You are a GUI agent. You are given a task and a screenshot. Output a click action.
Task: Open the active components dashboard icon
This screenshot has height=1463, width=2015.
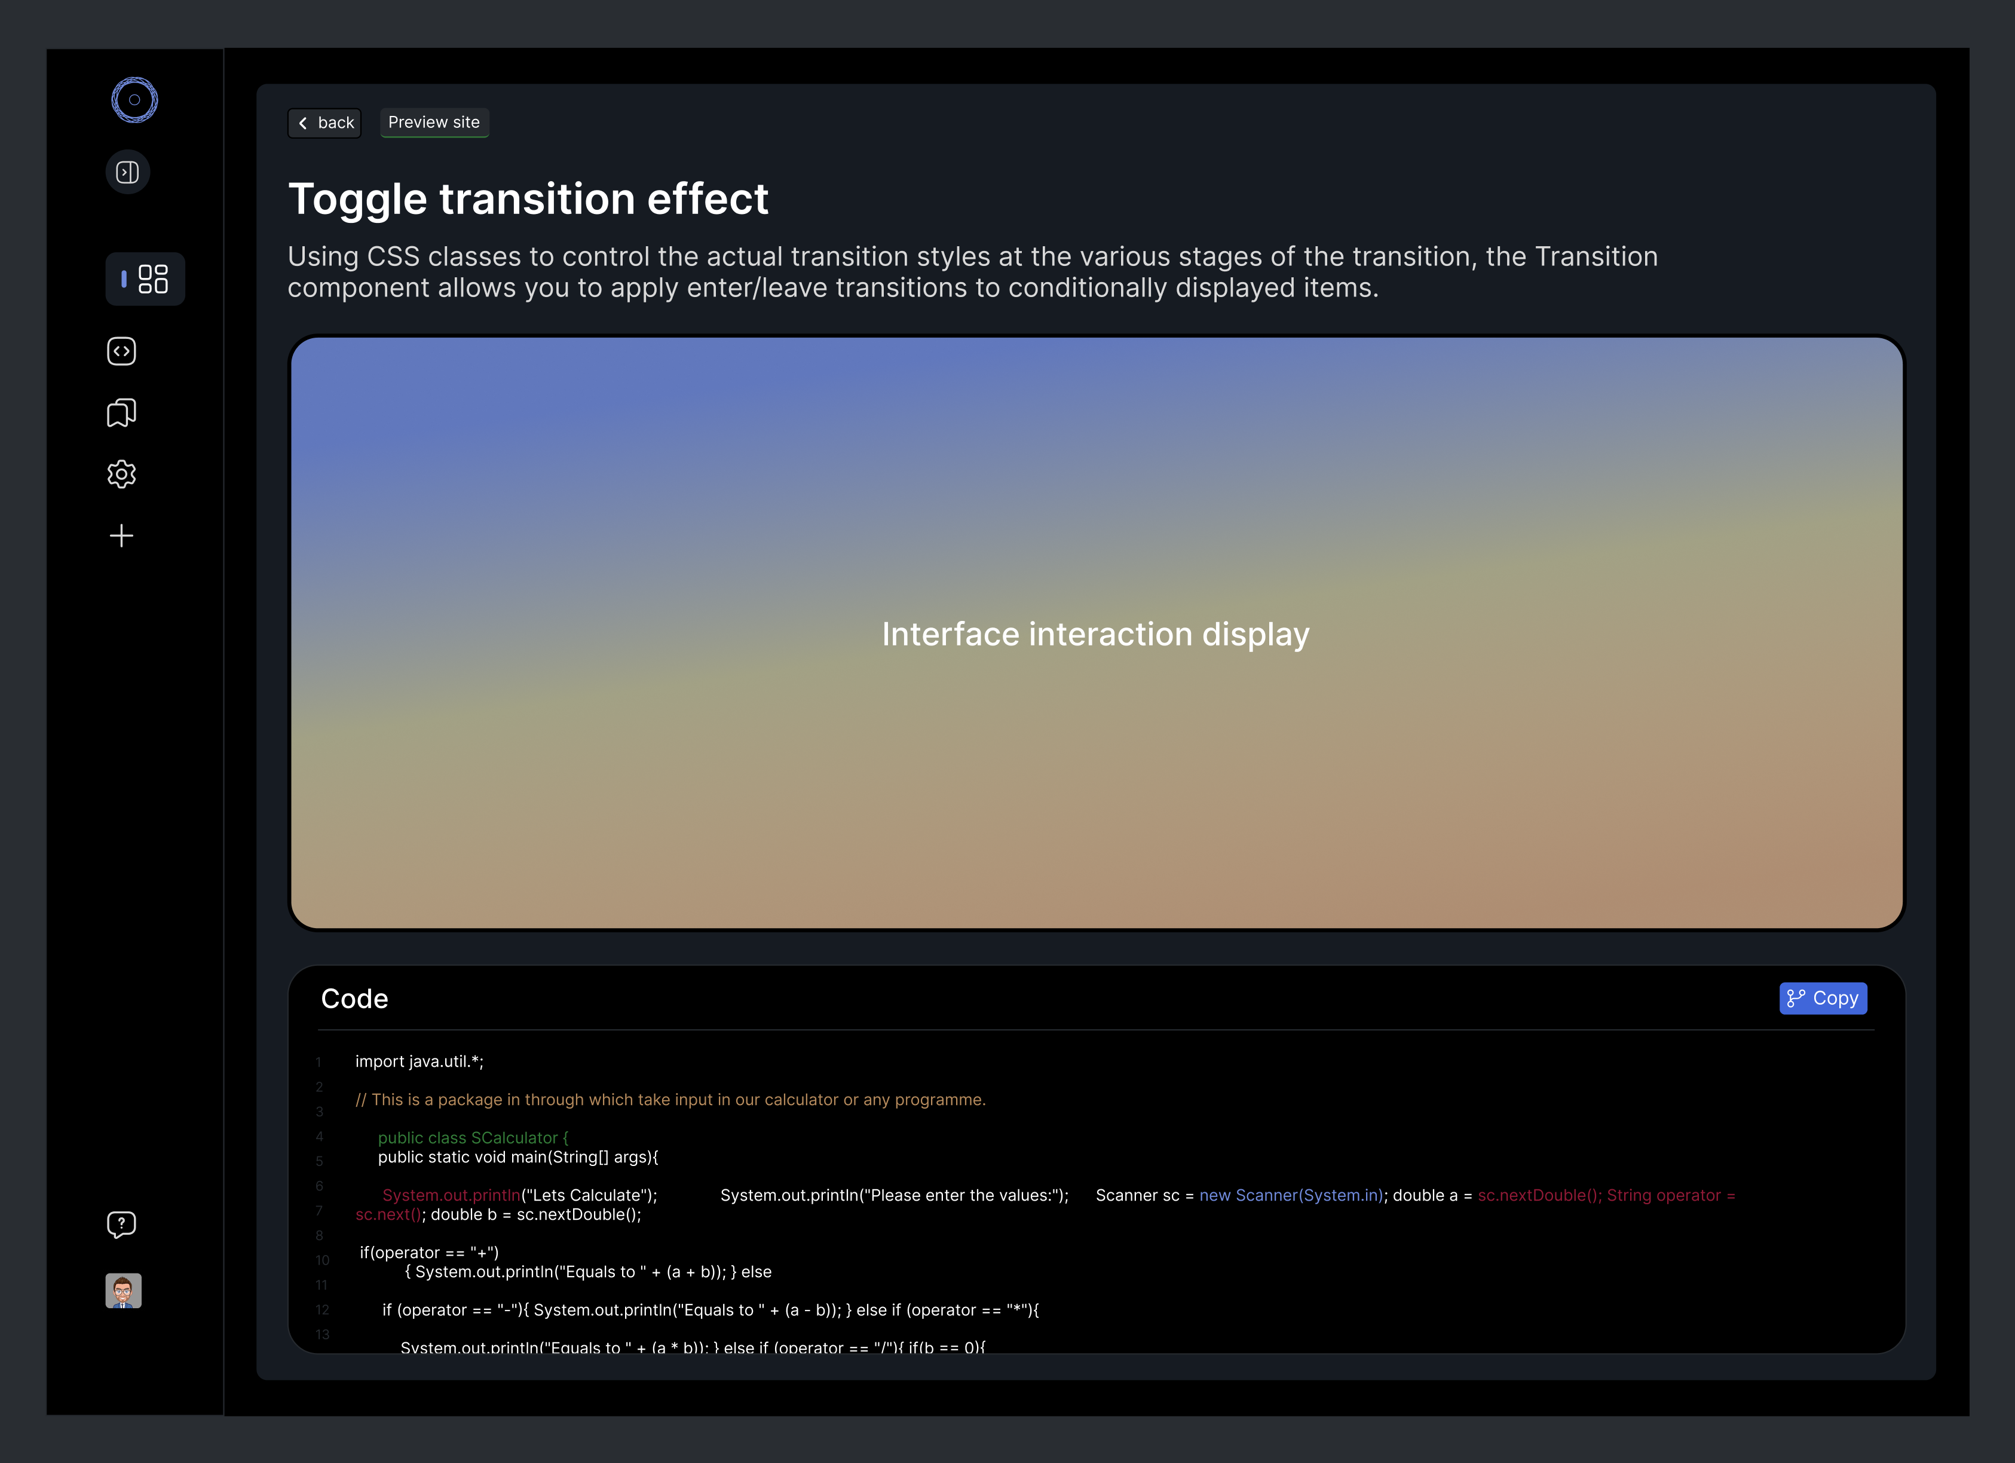coord(145,279)
